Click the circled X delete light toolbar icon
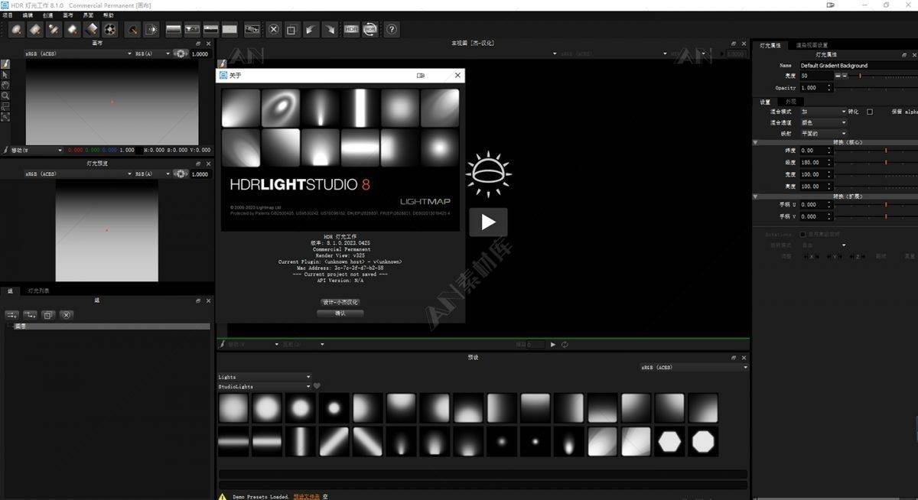This screenshot has width=918, height=500. pyautogui.click(x=274, y=30)
